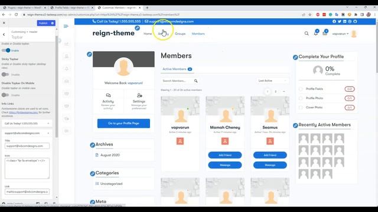Click the next page arrow in pagination
The height and width of the screenshot is (212, 378).
283,92
